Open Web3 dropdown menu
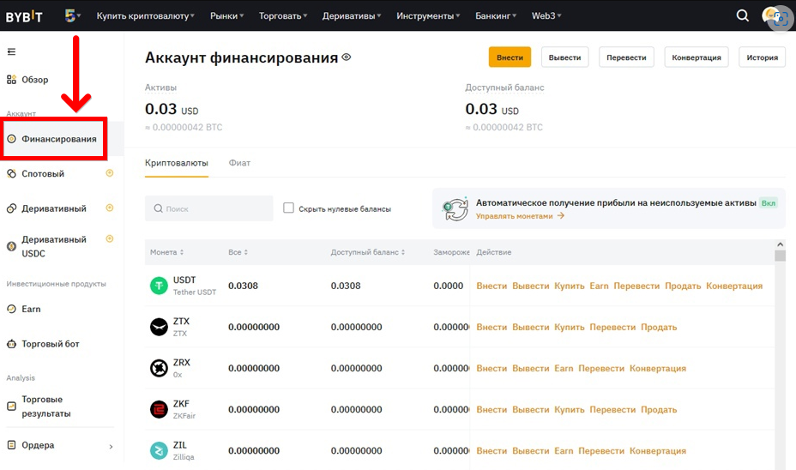Viewport: 796px width, 470px height. coord(546,15)
